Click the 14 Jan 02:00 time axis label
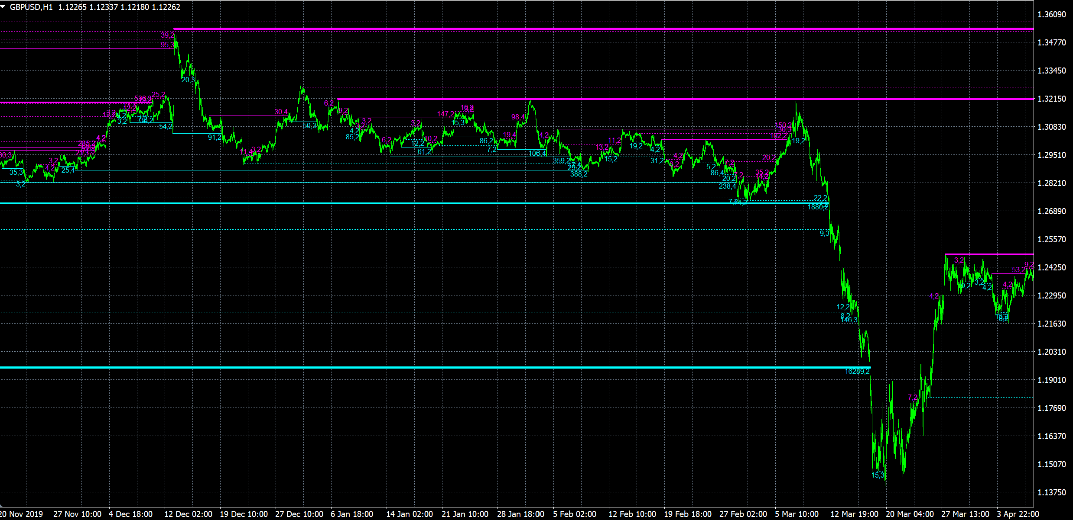The image size is (1073, 520). (409, 514)
